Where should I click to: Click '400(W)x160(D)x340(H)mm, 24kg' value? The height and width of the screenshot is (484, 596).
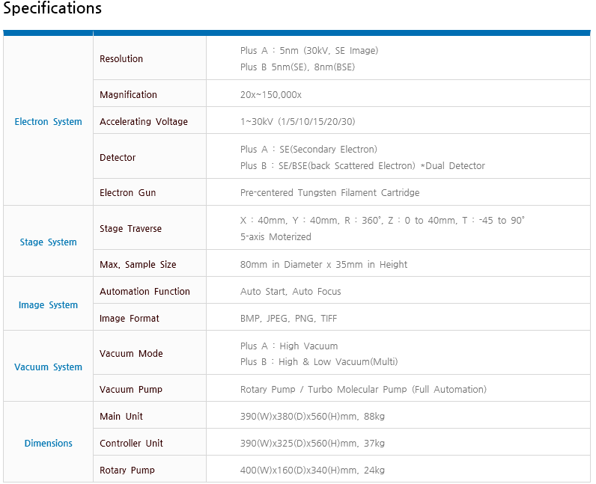click(x=312, y=471)
